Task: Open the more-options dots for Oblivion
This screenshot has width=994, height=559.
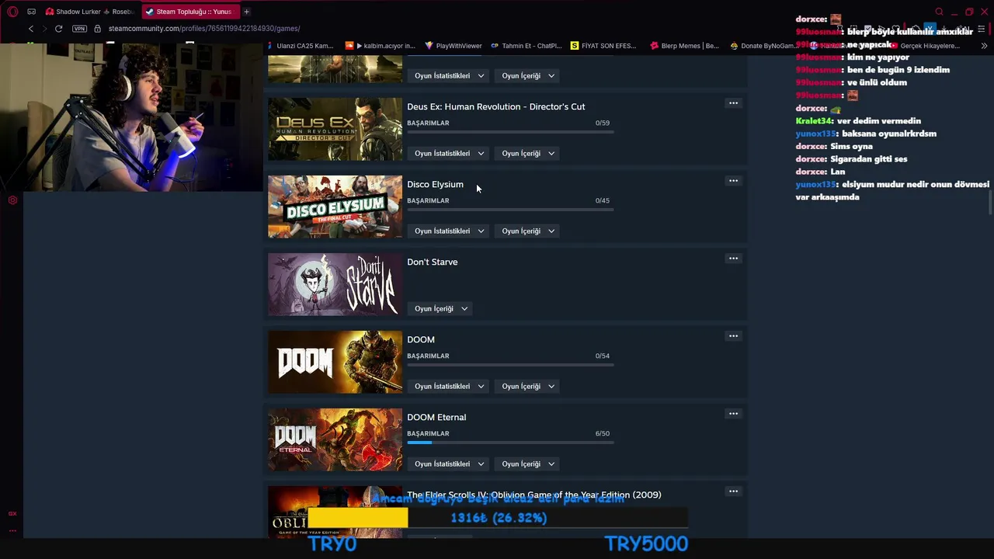Action: (733, 491)
